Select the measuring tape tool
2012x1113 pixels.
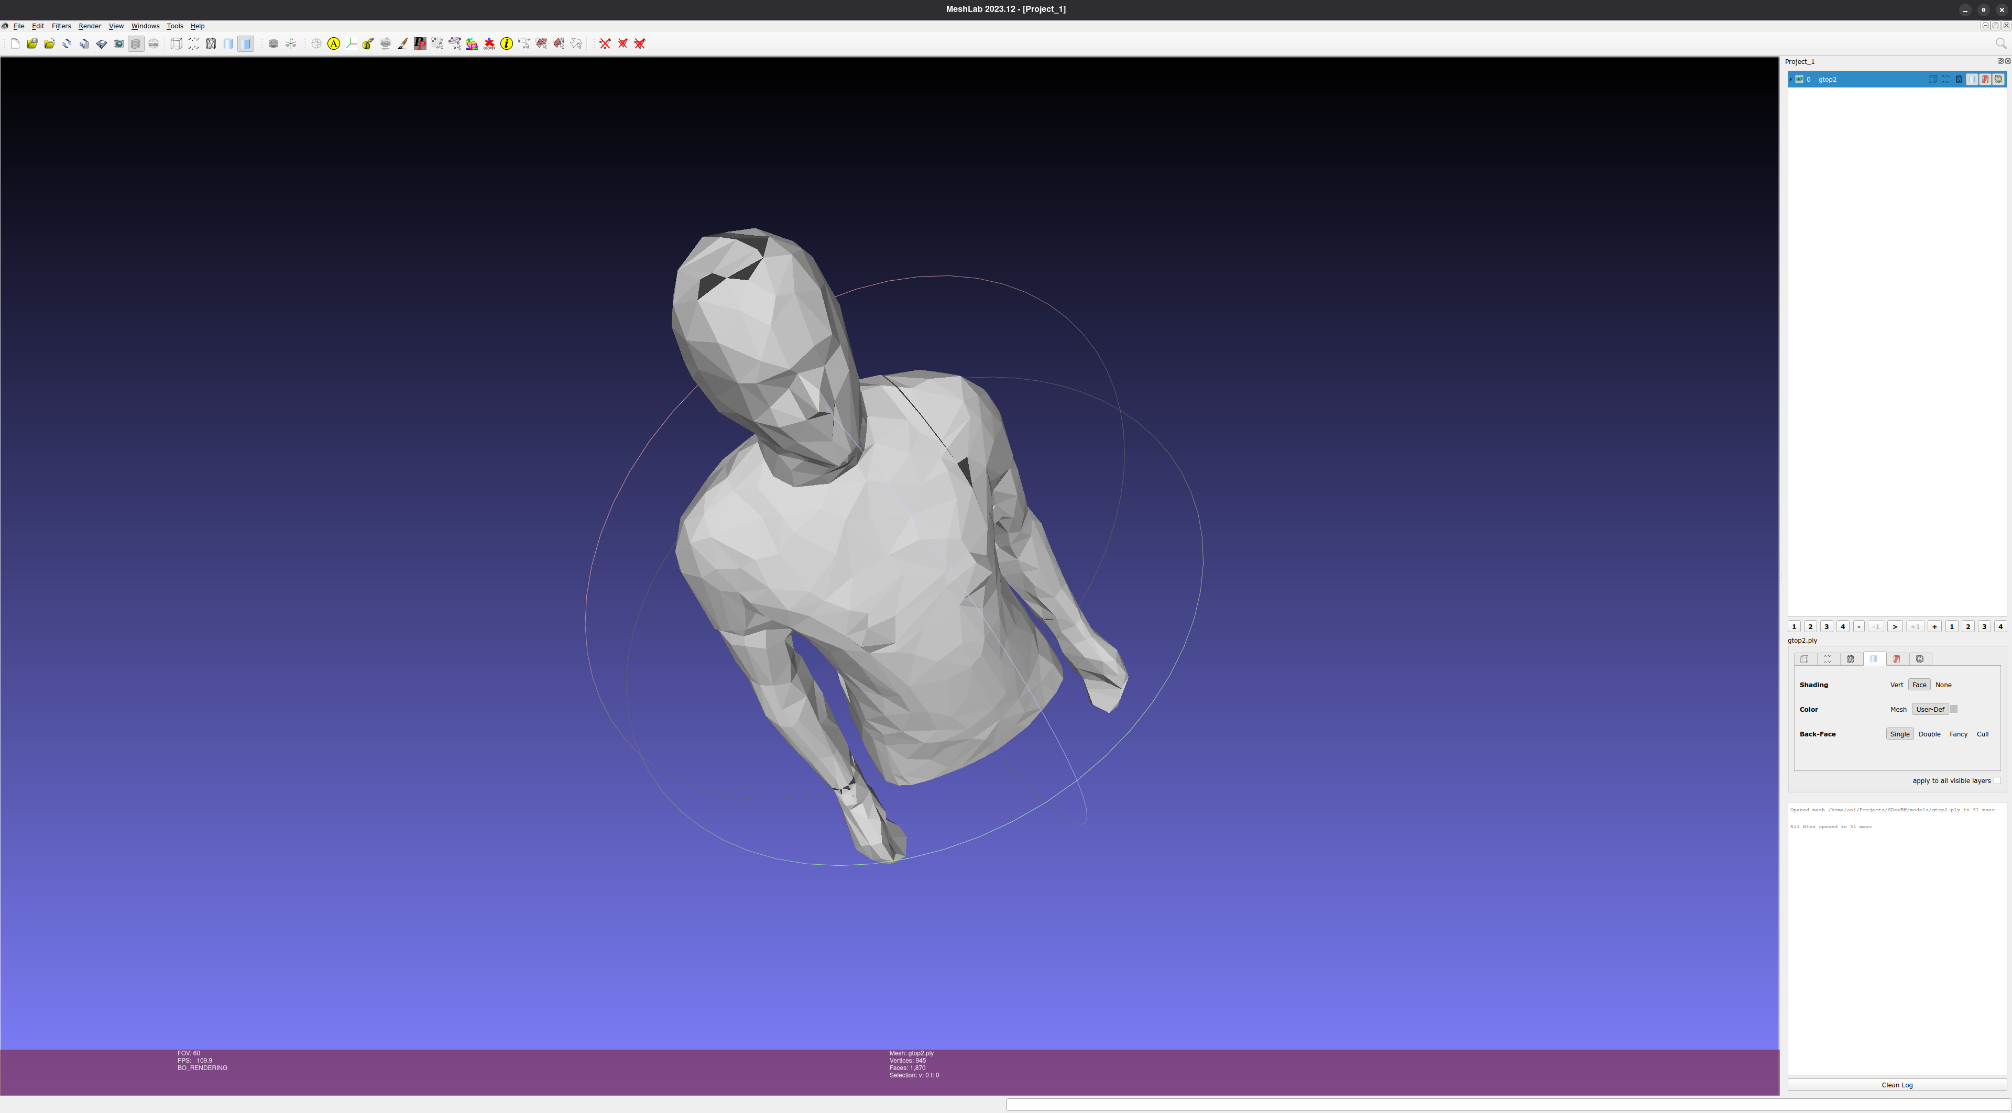[367, 43]
